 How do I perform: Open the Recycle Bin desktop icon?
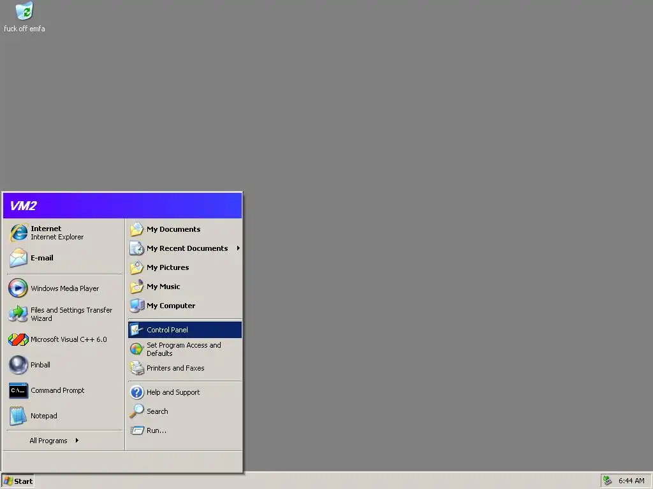click(x=24, y=11)
